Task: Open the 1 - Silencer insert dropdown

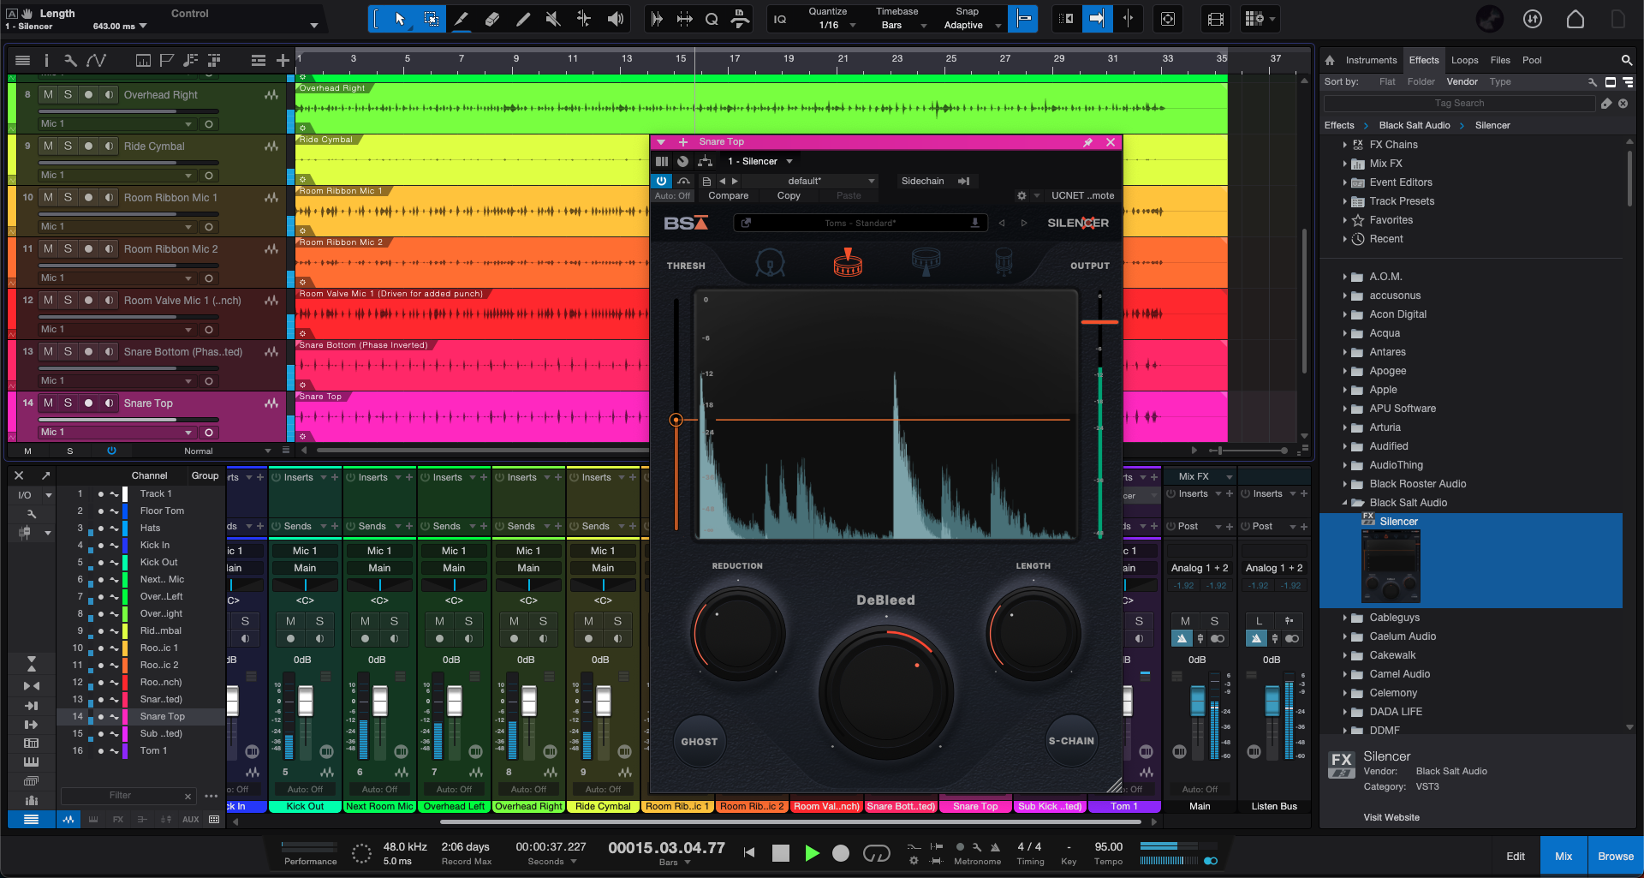Action: pyautogui.click(x=759, y=161)
